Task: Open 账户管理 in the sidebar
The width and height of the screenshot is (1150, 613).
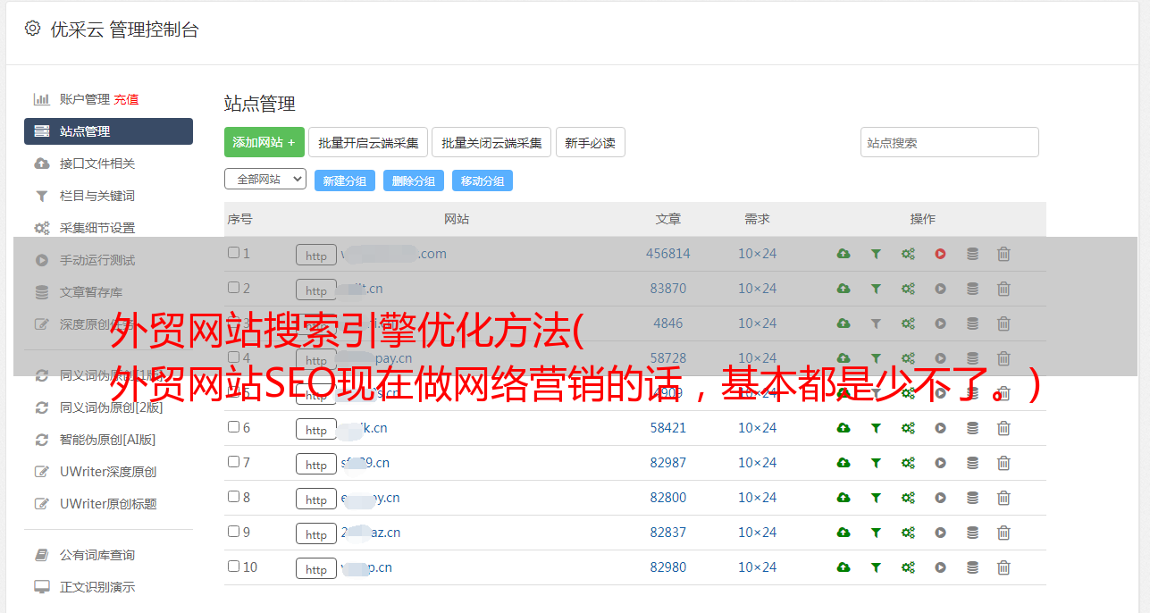Action: coord(84,99)
